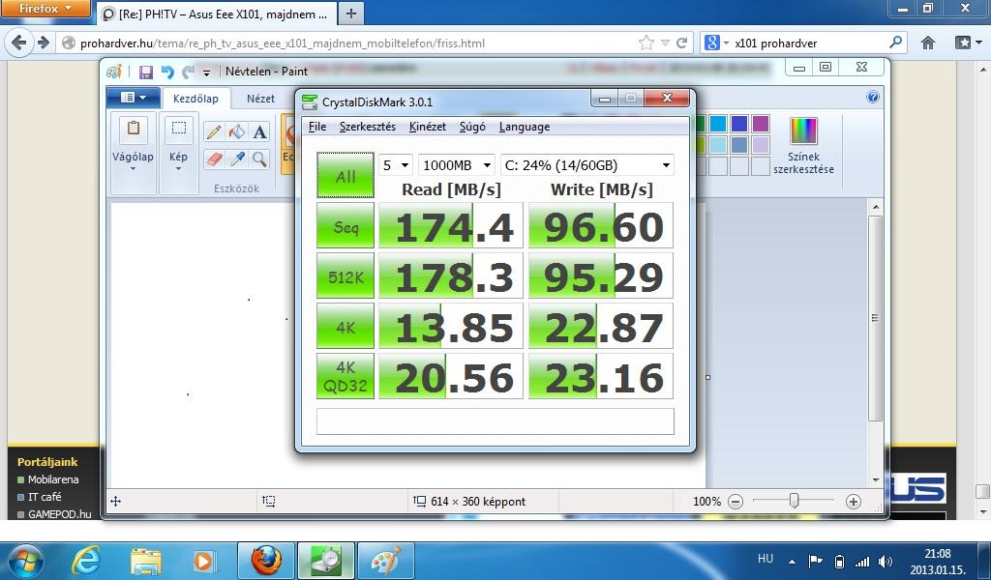
Task: Pick the lavender color swatch in Paint
Action: [761, 145]
